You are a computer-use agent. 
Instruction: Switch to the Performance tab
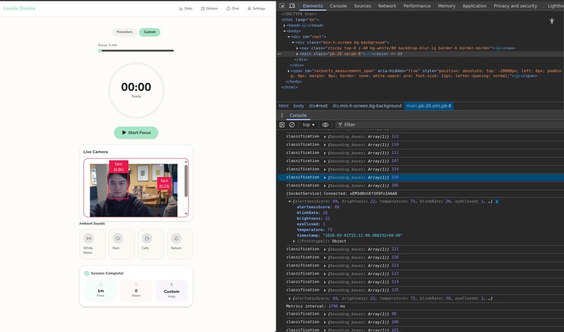tap(417, 6)
